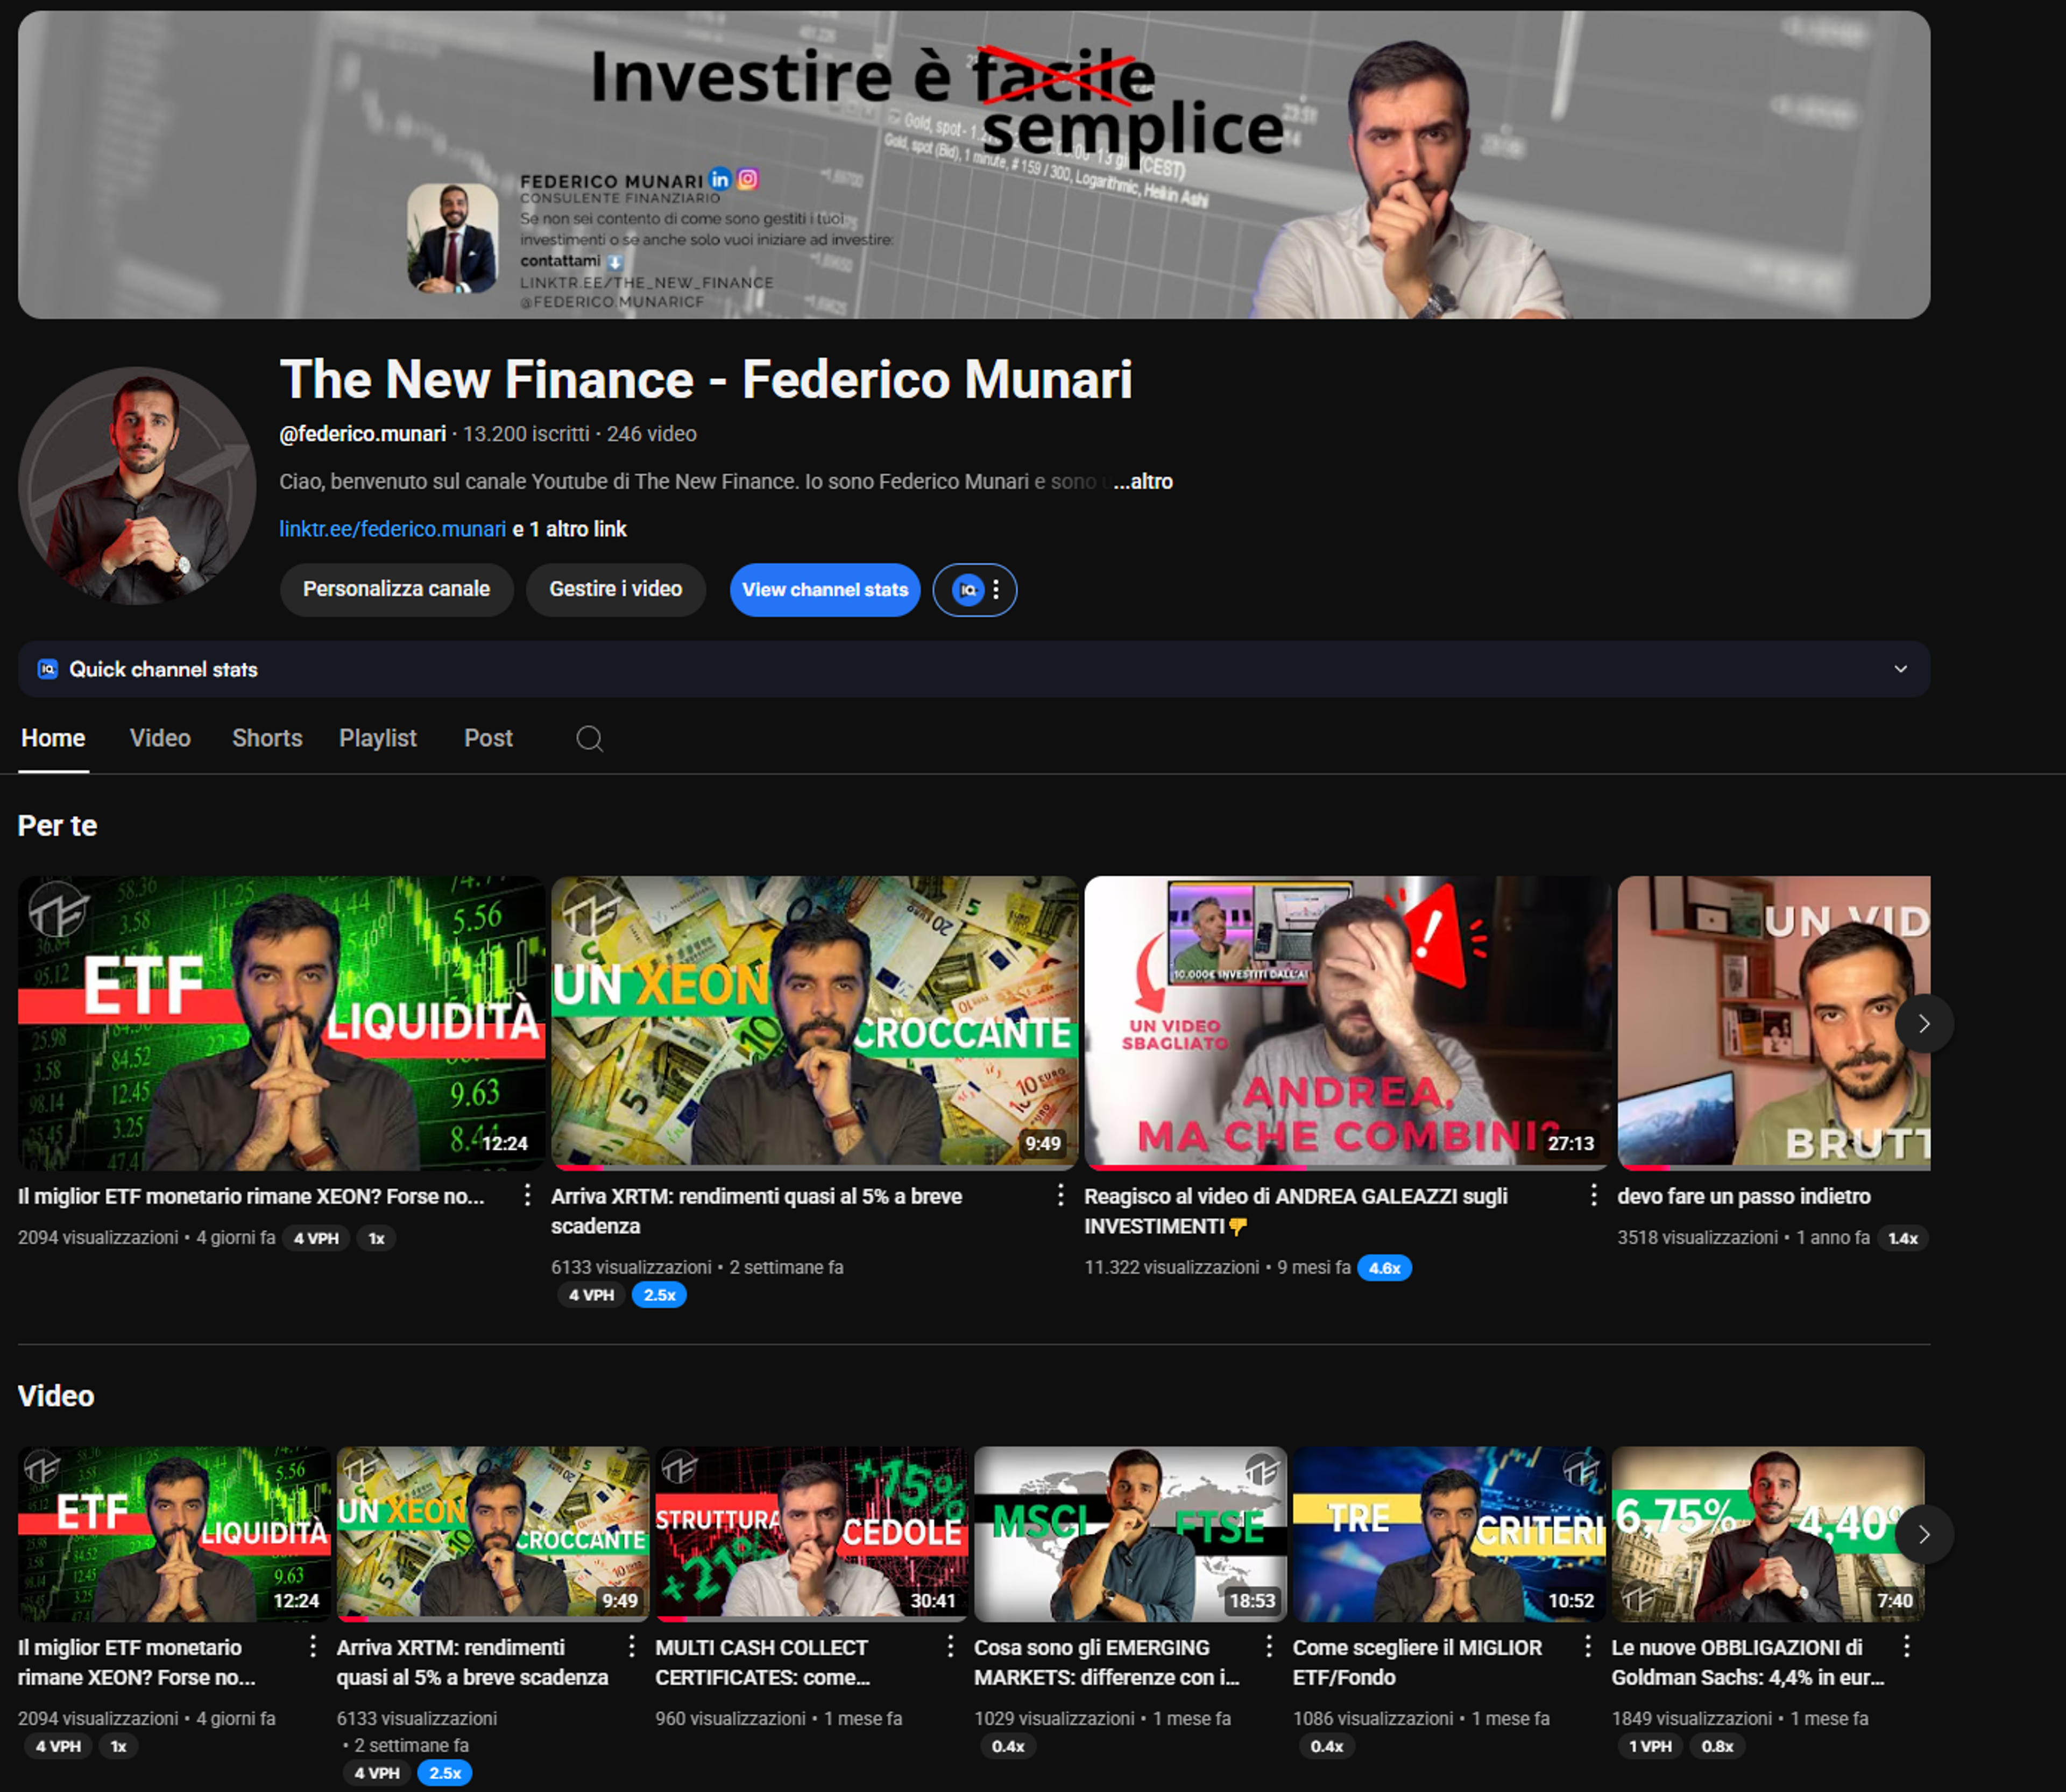Open three-dot menu for Arriva XRTM in Video row
The width and height of the screenshot is (2066, 1792).
click(631, 1646)
